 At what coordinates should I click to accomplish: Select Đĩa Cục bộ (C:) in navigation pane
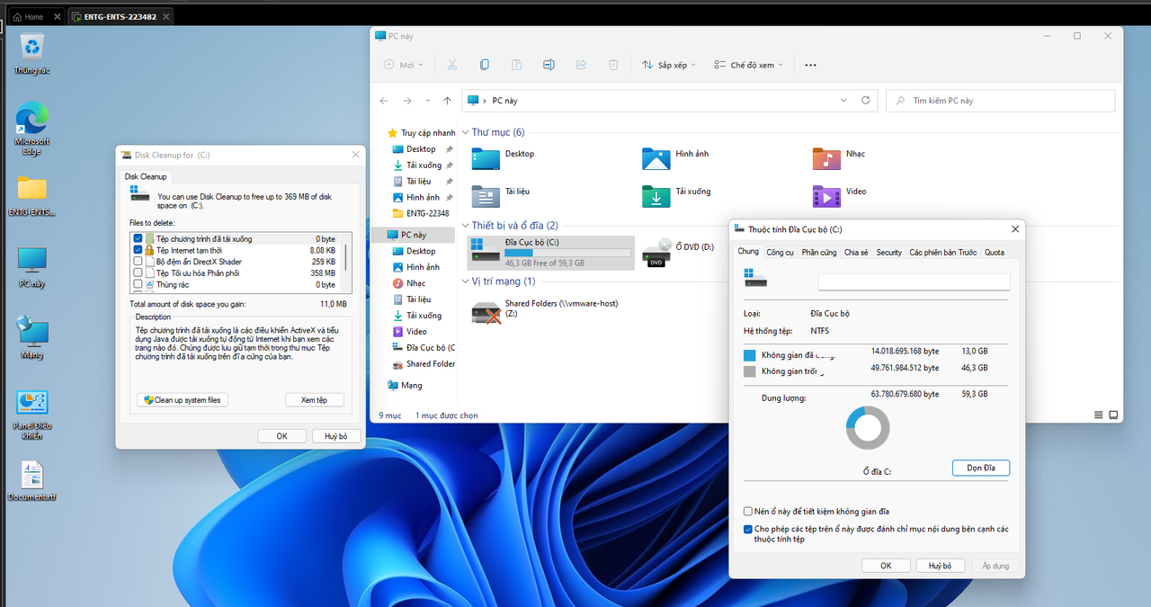point(423,348)
